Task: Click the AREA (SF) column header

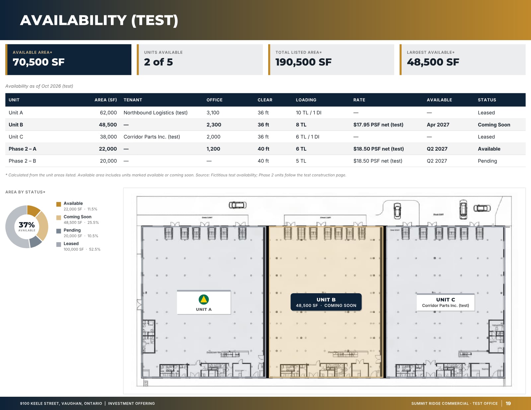Action: click(x=106, y=100)
